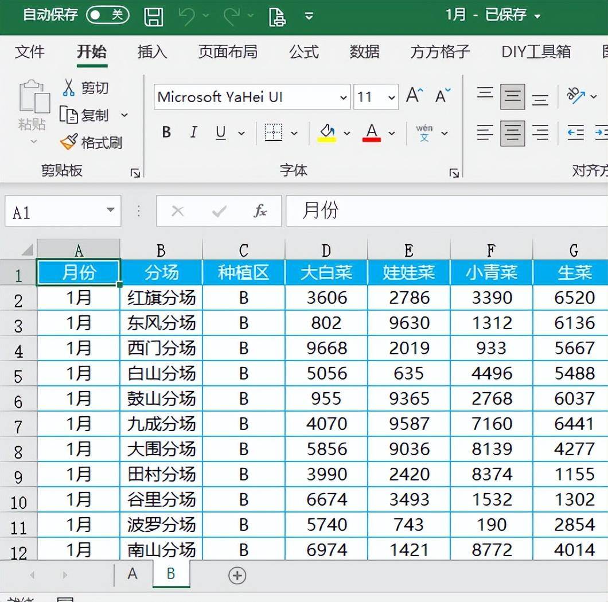Switch to DIY工具箱 tab

click(536, 52)
